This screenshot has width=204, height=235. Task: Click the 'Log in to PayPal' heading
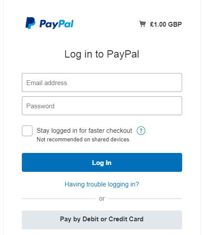click(x=102, y=54)
